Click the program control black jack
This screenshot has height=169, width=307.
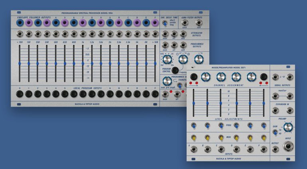(175, 70)
